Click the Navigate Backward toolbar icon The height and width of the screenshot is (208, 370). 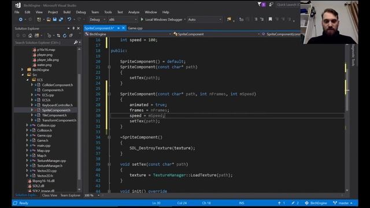21,20
